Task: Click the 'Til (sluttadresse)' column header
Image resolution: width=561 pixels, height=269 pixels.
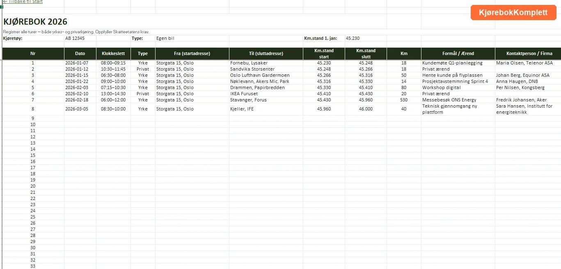Action: [x=266, y=53]
